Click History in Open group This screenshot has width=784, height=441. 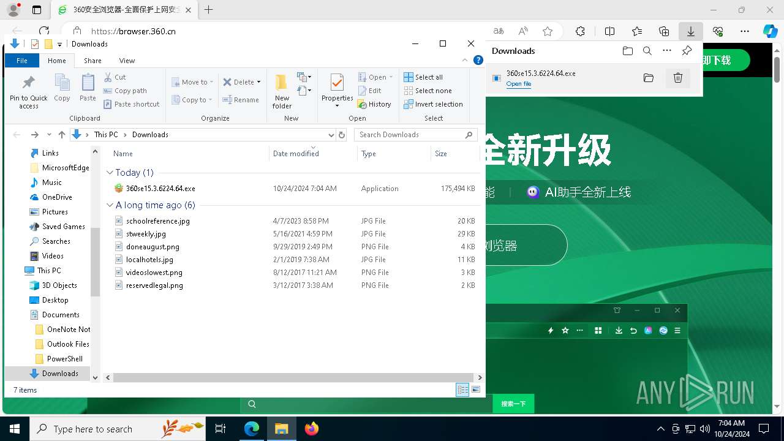374,104
